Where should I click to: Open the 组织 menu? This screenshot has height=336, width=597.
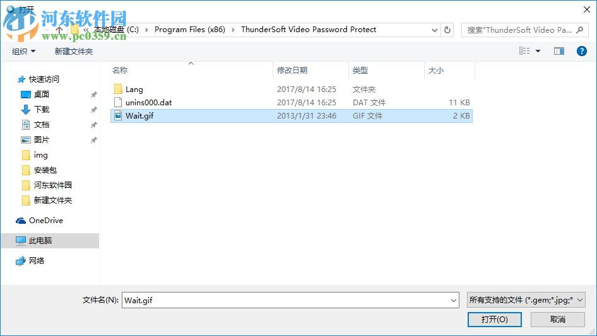point(23,51)
